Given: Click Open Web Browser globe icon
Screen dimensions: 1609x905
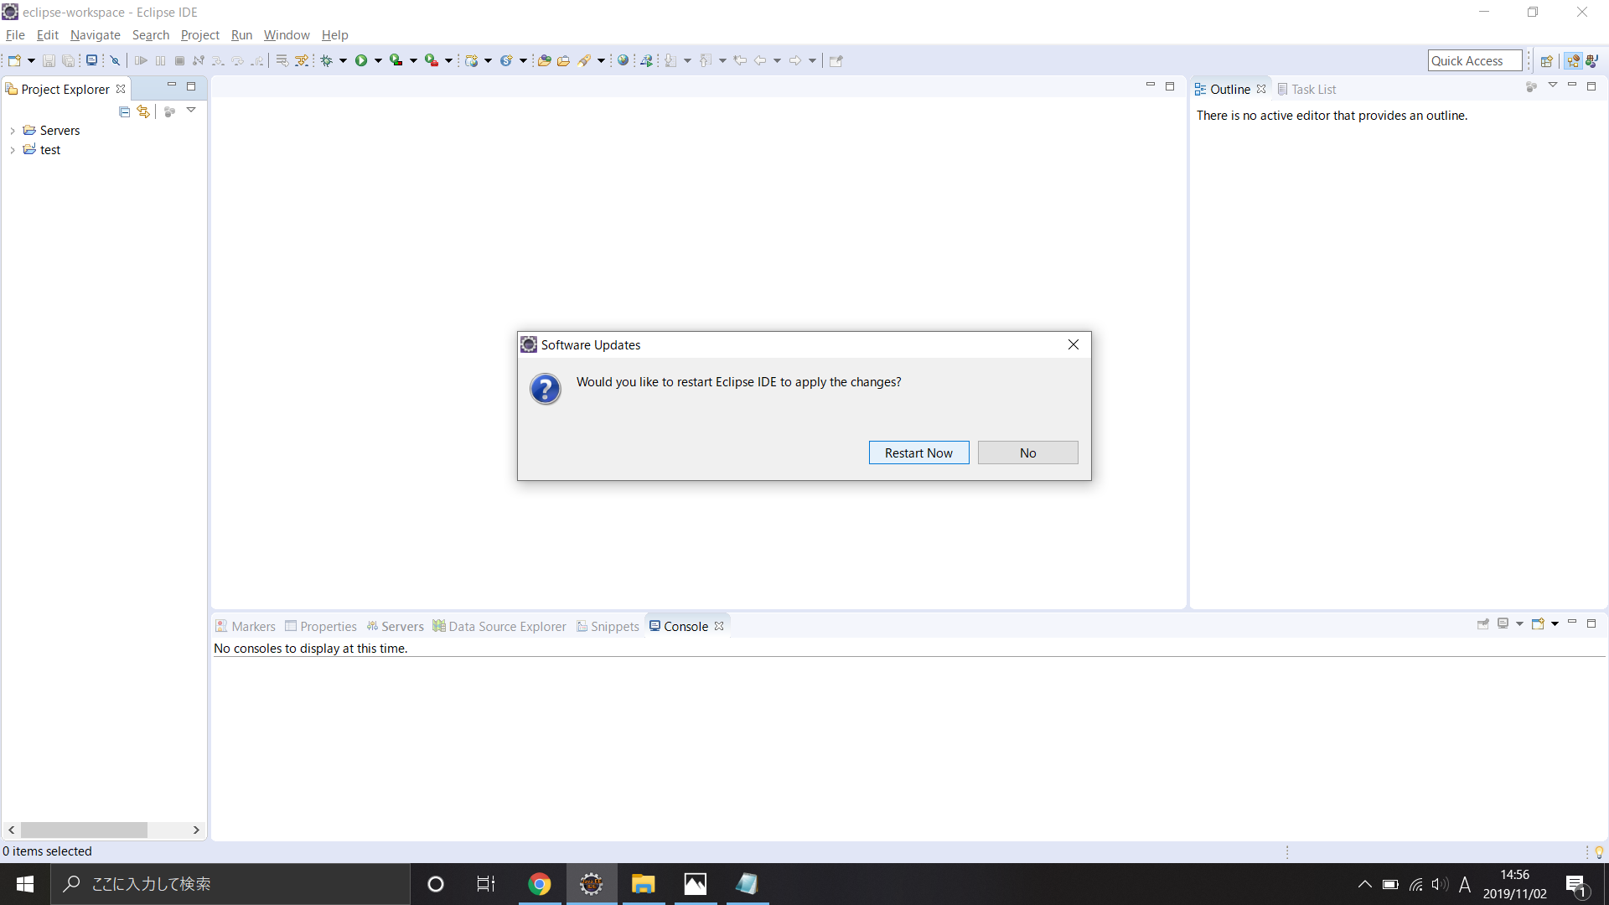Looking at the screenshot, I should [x=623, y=60].
